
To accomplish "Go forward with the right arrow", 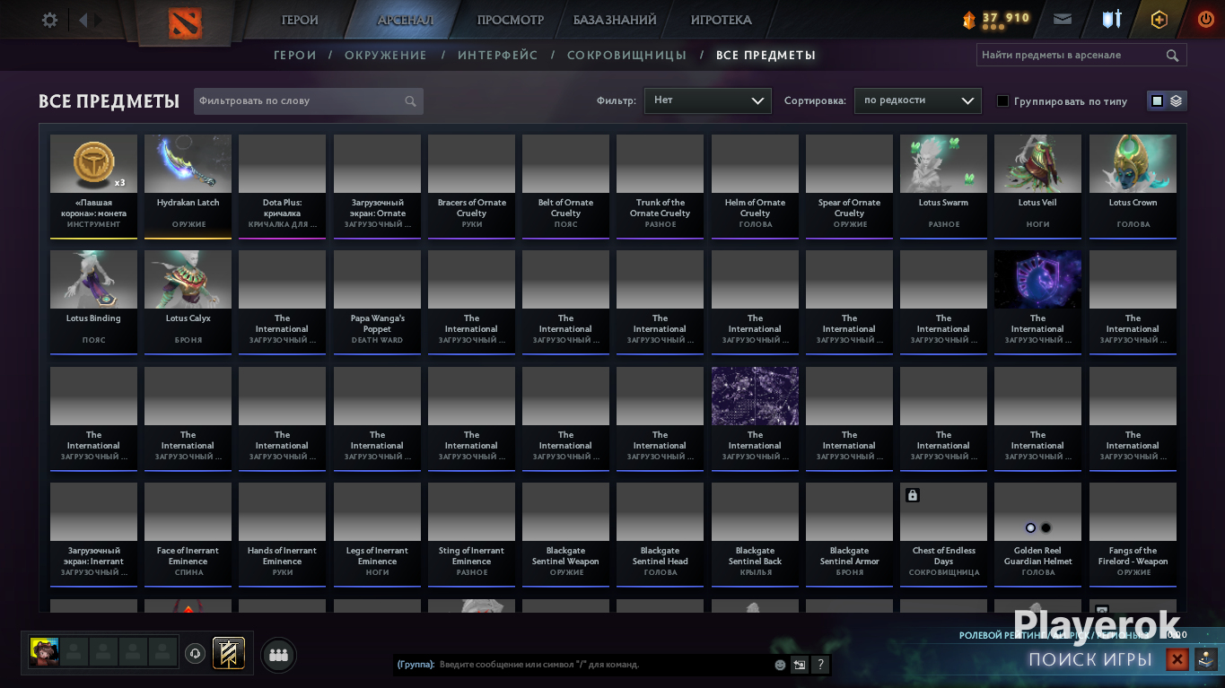I will tap(98, 20).
